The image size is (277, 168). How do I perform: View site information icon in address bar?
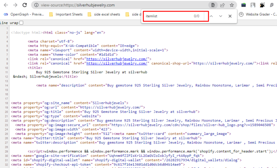click(36, 5)
